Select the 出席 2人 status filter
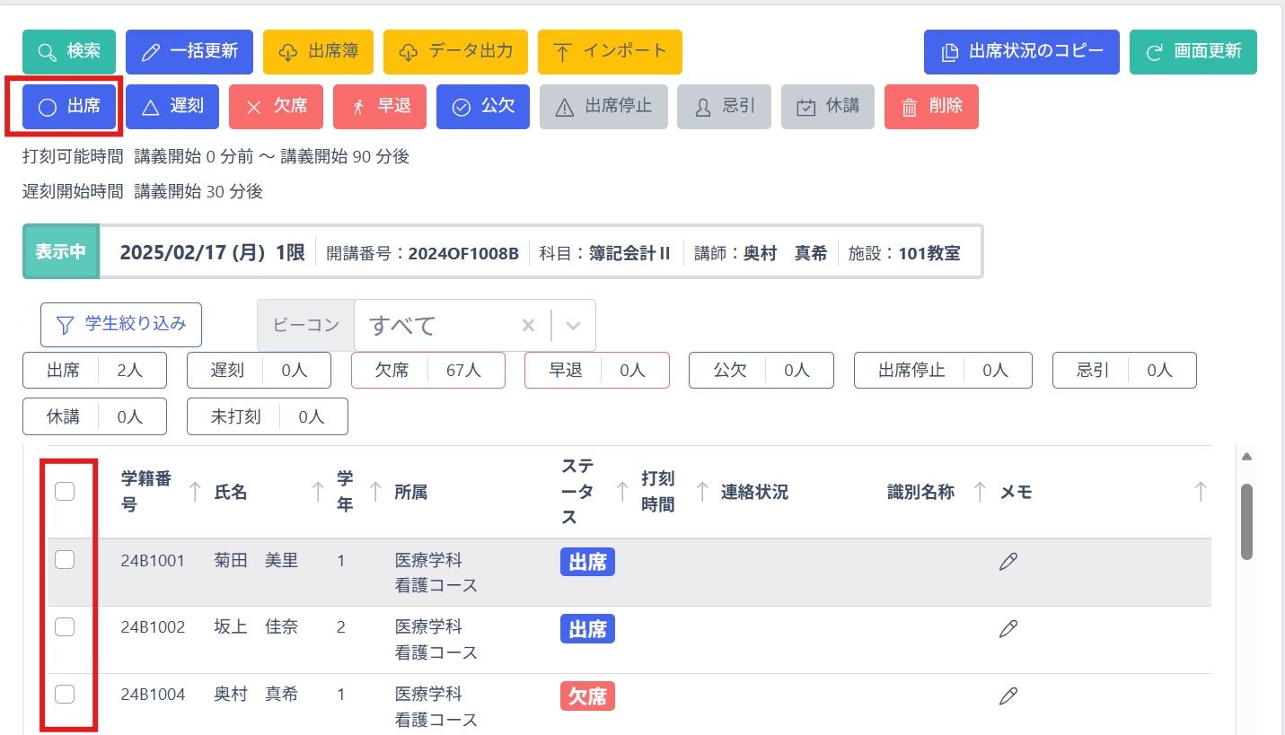The image size is (1285, 735). (x=94, y=370)
